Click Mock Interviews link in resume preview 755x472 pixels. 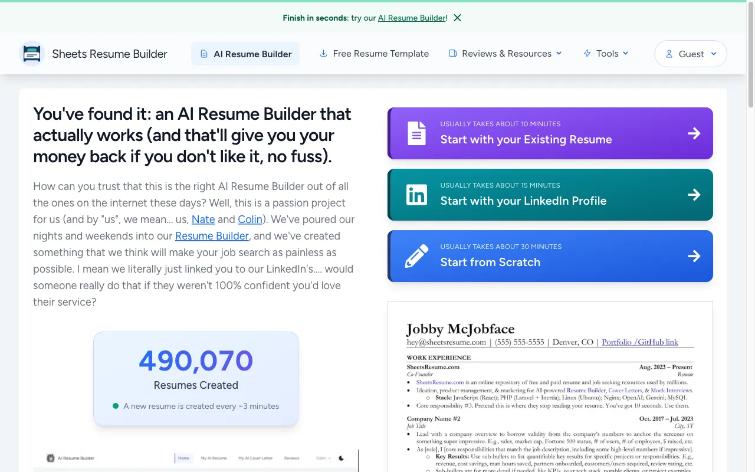[x=671, y=390]
